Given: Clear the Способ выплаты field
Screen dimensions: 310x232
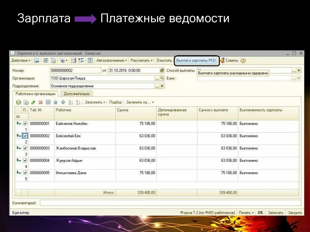Looking at the screenshot, I should (299, 70).
